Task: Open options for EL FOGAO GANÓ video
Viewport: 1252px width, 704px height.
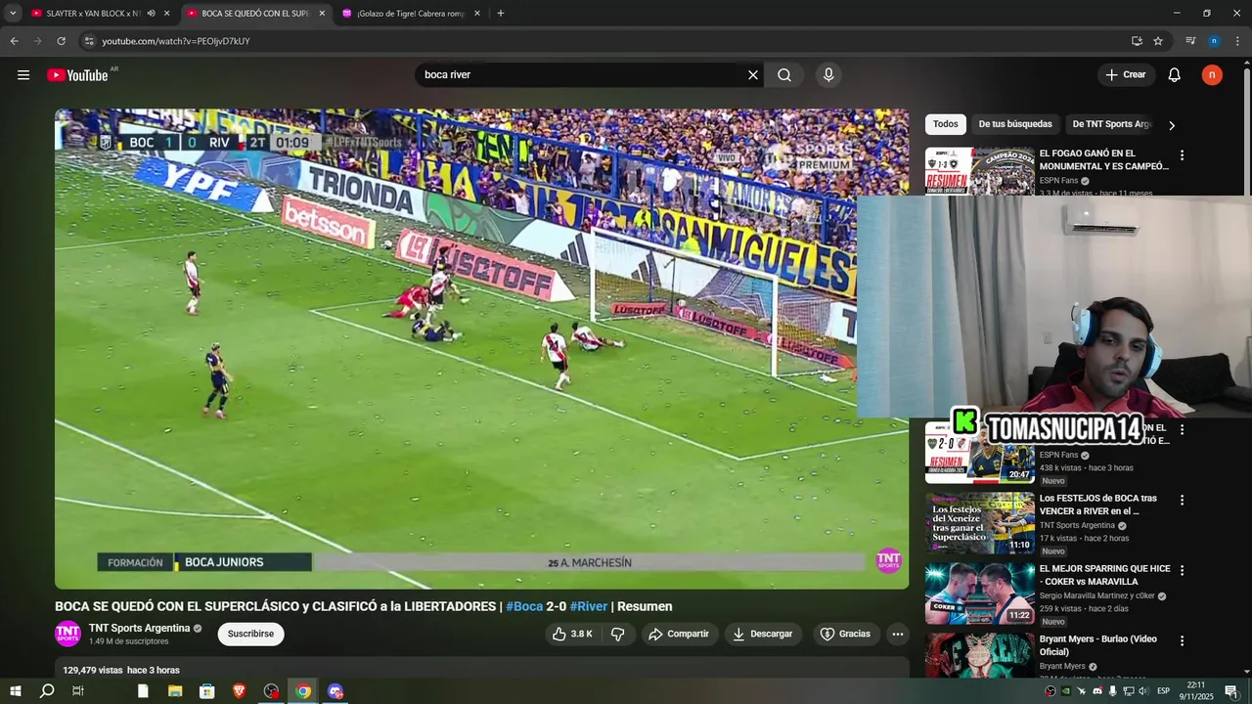Action: tap(1182, 154)
